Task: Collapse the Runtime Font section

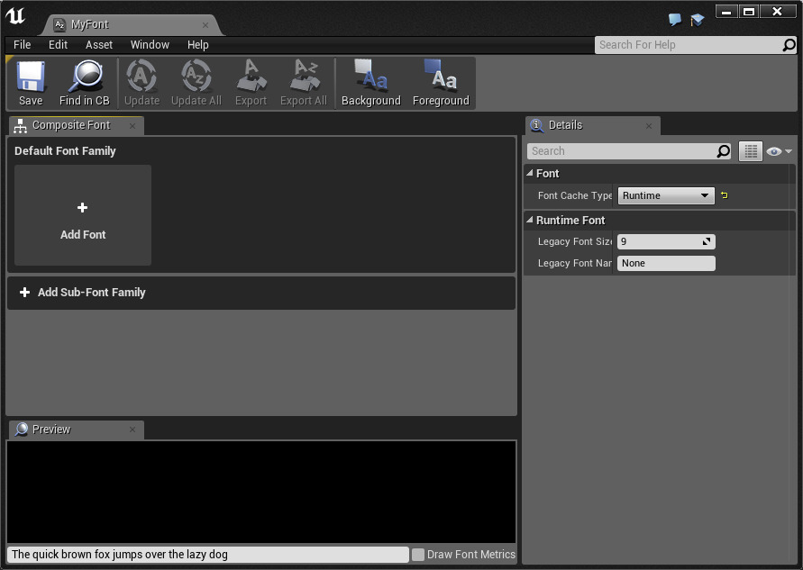Action: pos(530,220)
